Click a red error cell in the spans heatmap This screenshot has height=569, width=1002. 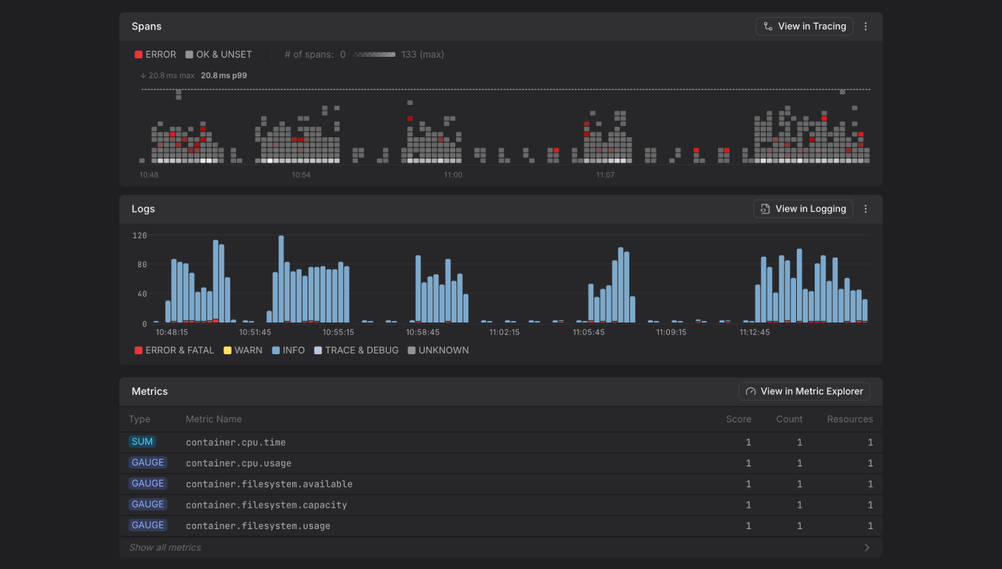410,117
